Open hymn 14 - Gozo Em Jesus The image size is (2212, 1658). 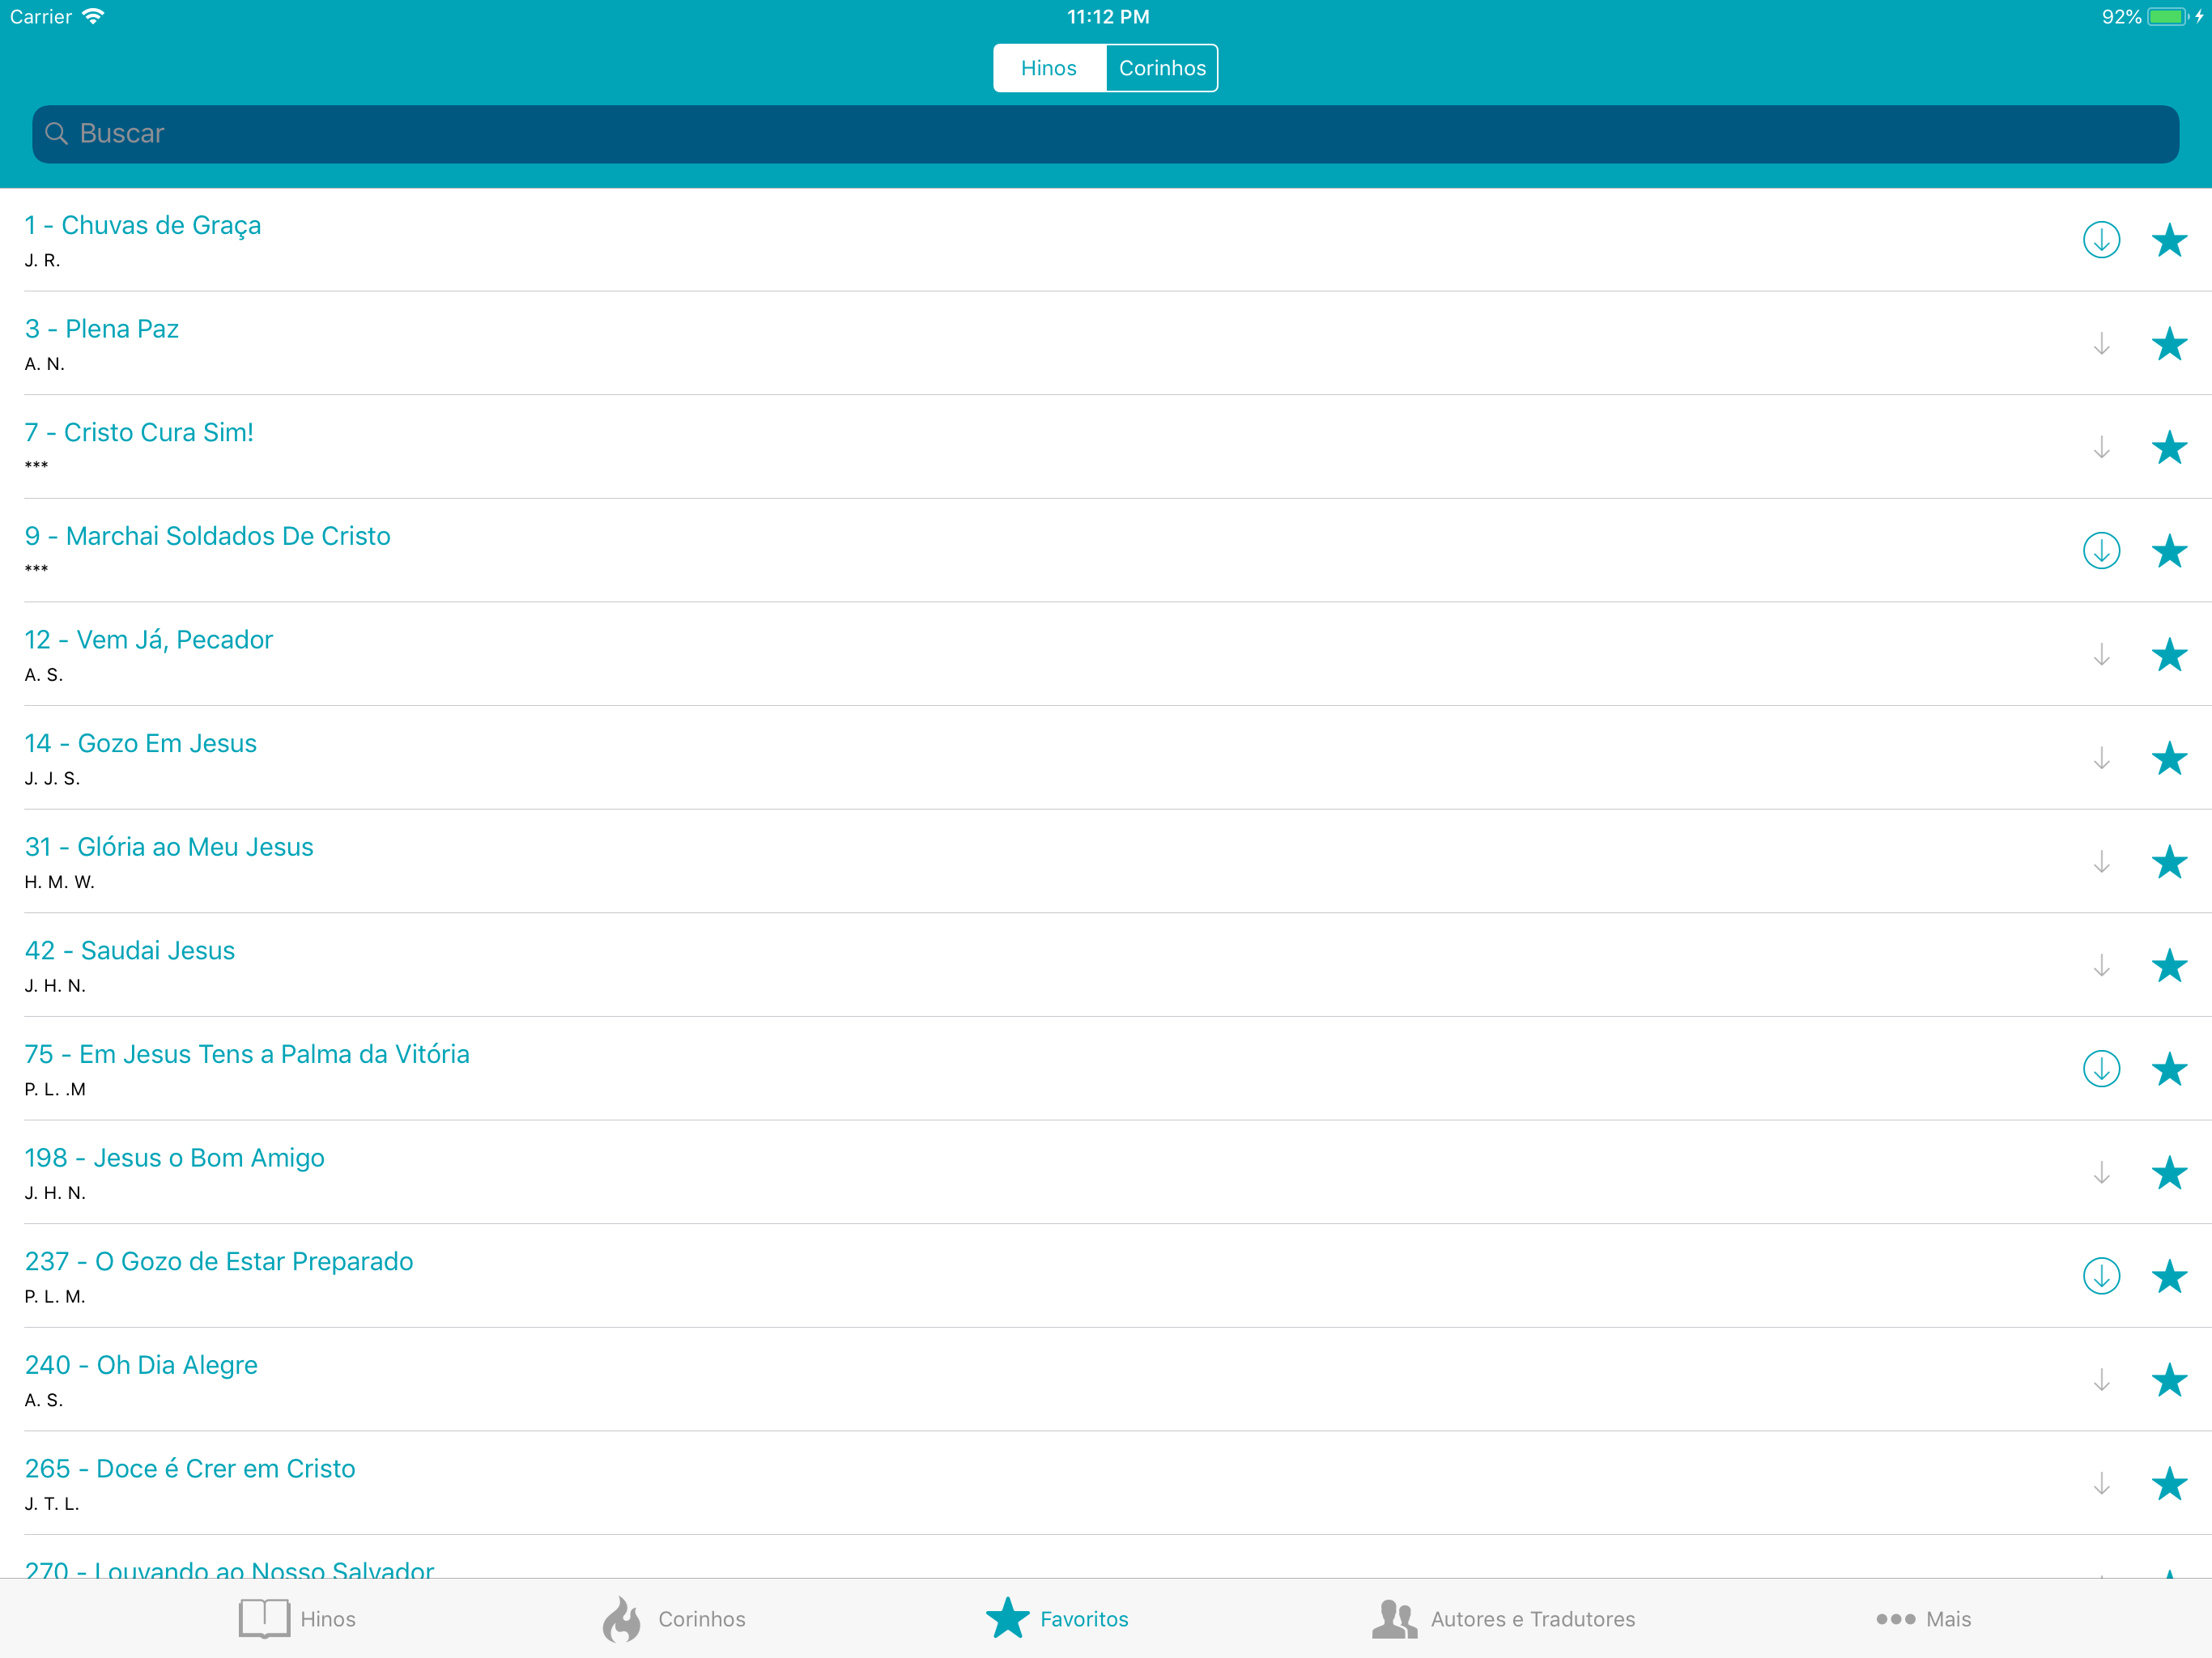(1106, 758)
